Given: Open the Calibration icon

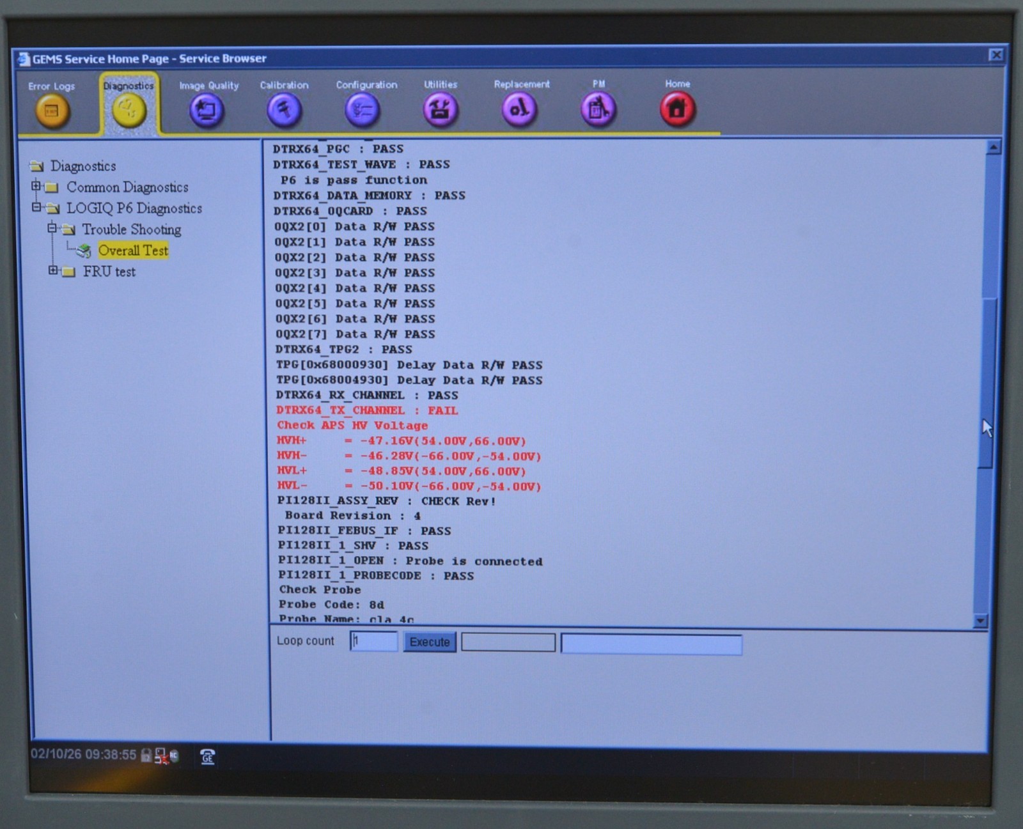Looking at the screenshot, I should click(x=284, y=109).
